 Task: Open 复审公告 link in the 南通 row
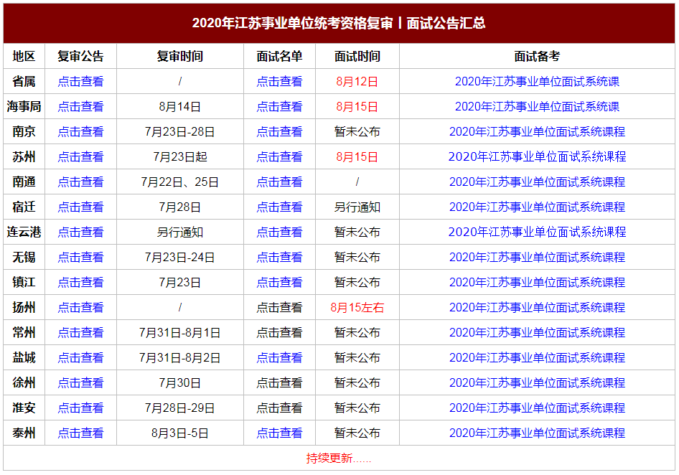tap(80, 182)
